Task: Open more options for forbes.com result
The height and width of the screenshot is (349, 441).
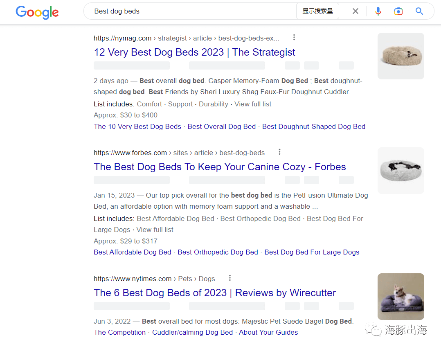Action: [x=279, y=152]
